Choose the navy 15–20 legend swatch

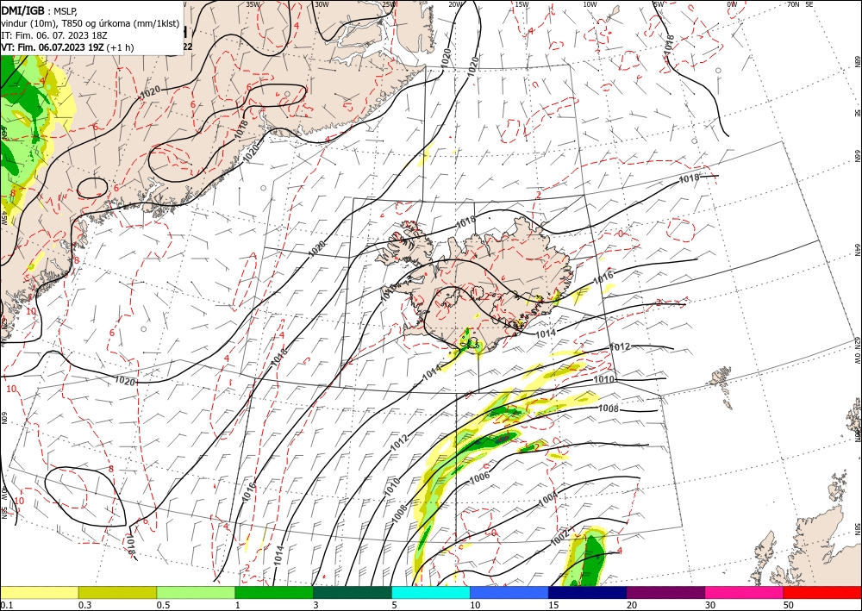[588, 592]
